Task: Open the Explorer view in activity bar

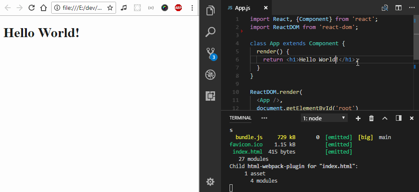Action: coord(210,11)
